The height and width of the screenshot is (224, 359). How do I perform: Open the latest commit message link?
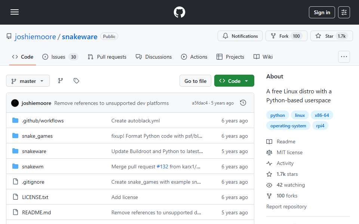click(111, 103)
